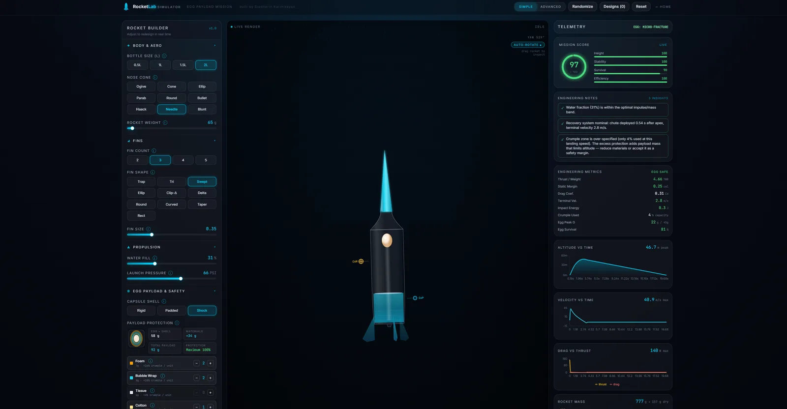Increase Foam quantity with plus
Viewport: 787px width, 409px height.
coord(211,363)
